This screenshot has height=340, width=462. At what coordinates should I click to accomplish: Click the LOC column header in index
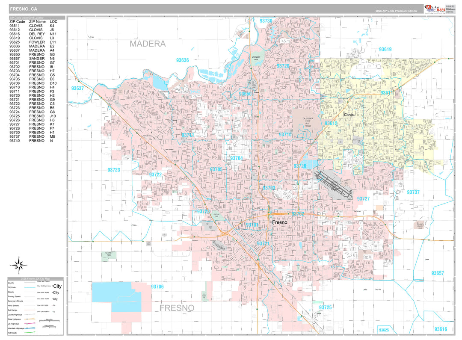click(53, 22)
